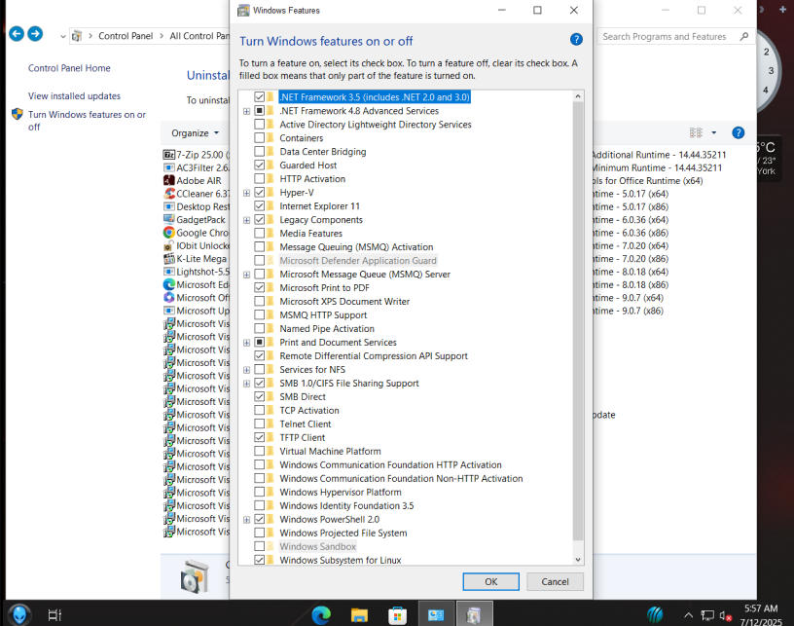Click the All Control Panel breadcrumb
Image resolution: width=794 pixels, height=626 pixels.
point(199,36)
